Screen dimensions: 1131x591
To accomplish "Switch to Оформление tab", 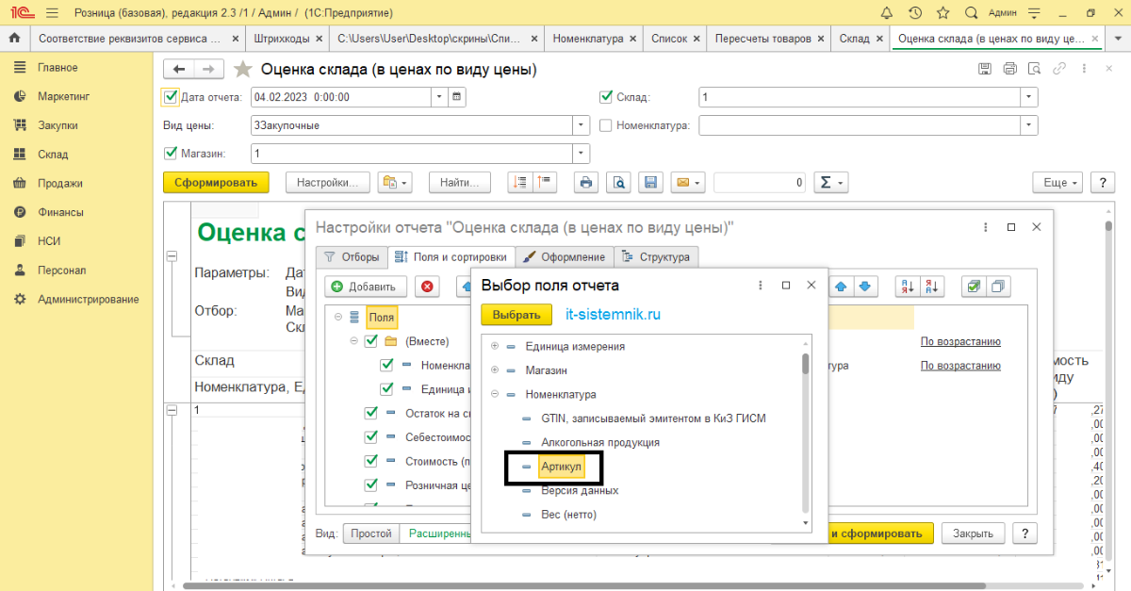I will 565,256.
